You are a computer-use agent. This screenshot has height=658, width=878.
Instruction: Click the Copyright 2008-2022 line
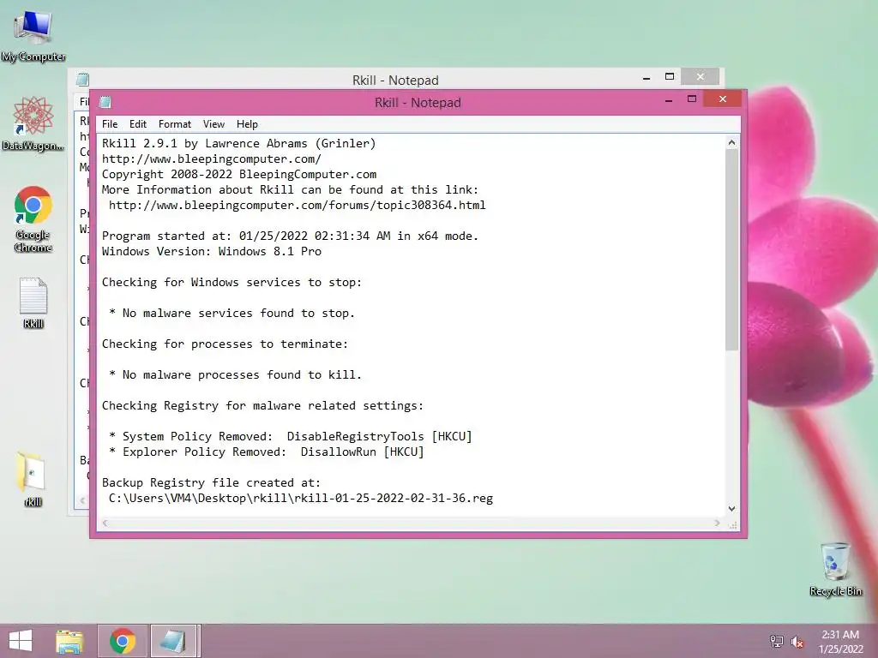239,174
